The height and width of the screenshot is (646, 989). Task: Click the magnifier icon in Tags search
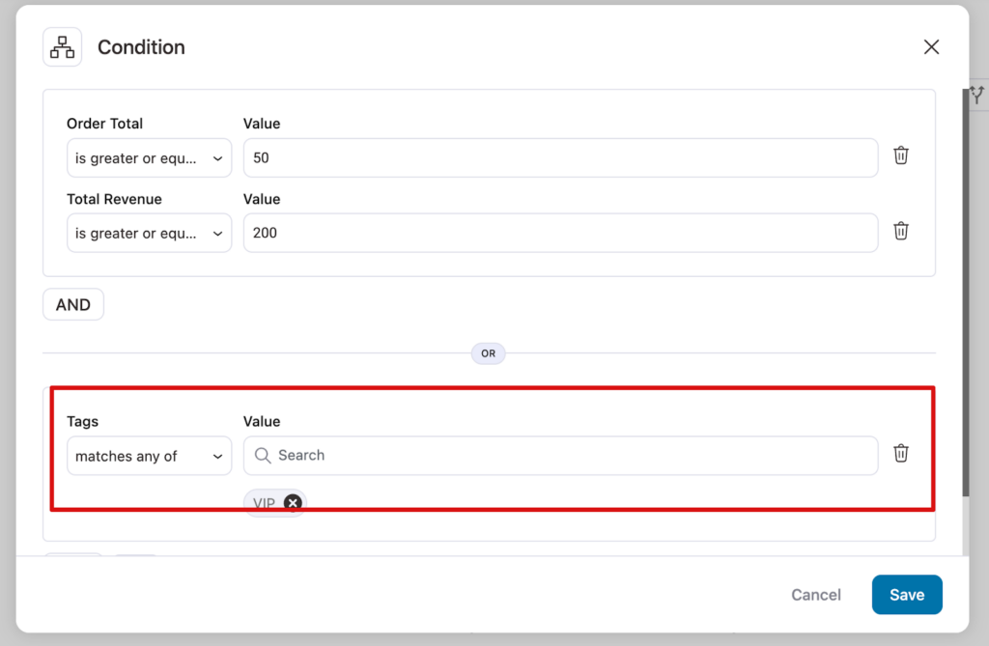[x=263, y=456]
